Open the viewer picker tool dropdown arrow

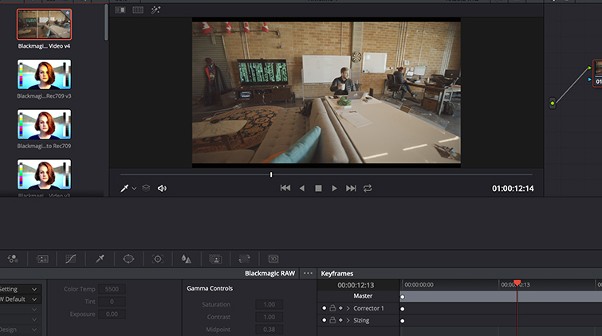134,189
